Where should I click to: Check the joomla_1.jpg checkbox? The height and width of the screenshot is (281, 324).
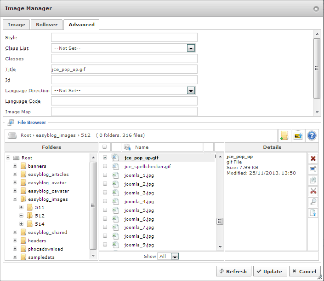click(x=105, y=175)
